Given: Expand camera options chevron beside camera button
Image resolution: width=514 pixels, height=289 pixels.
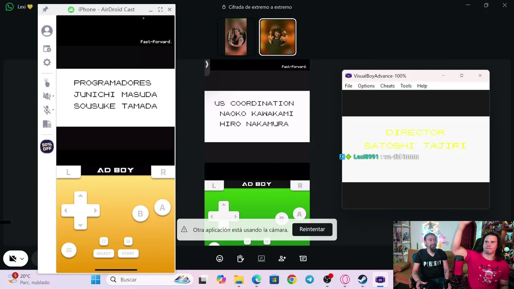Looking at the screenshot, I should click(22, 259).
